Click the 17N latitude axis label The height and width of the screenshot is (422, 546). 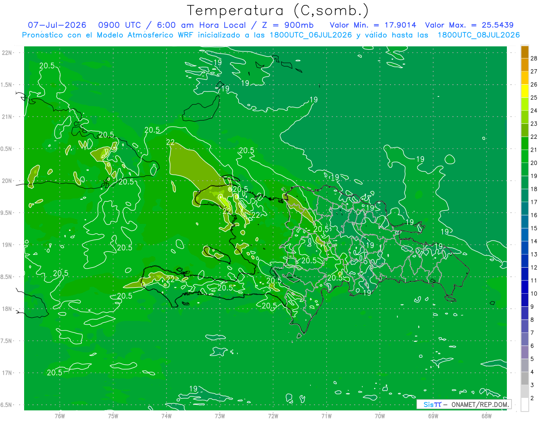point(8,373)
